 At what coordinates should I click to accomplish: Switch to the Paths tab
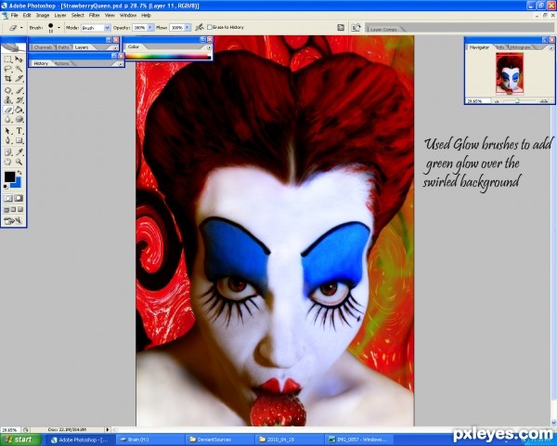[63, 47]
